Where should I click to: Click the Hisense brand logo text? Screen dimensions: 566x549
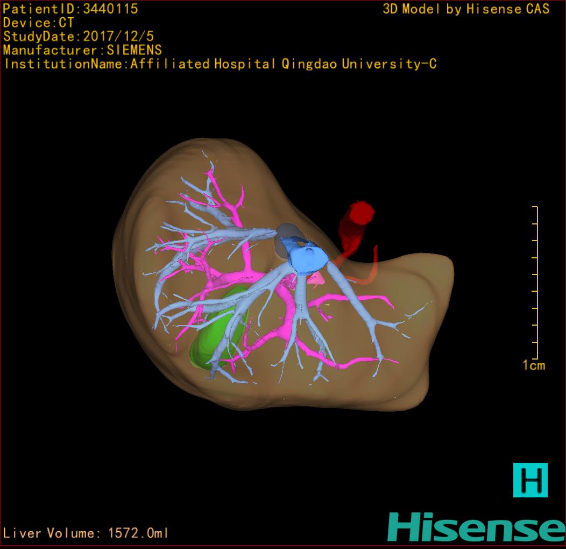[x=476, y=527]
